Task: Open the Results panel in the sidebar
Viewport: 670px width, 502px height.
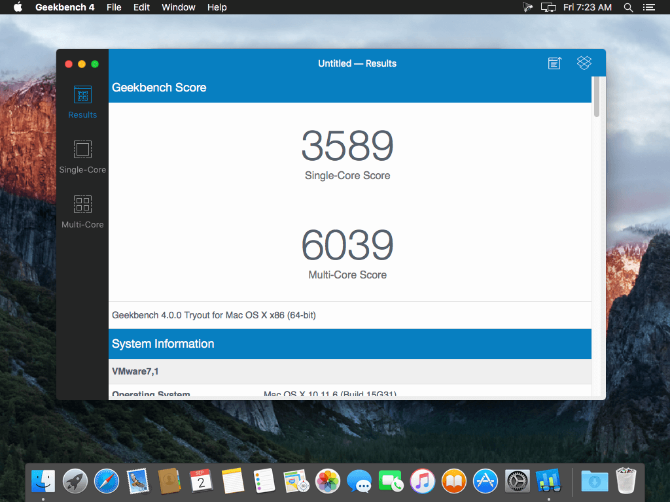Action: tap(82, 101)
